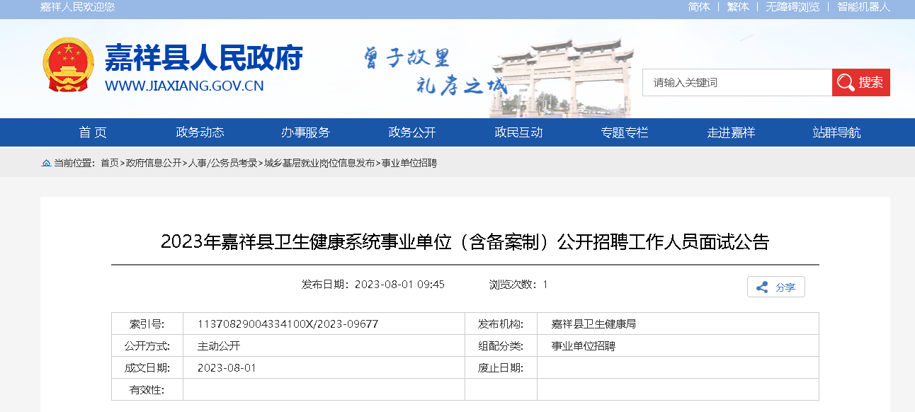Open accessible browsing (无障碍浏览)
This screenshot has height=412, width=915.
click(x=792, y=7)
